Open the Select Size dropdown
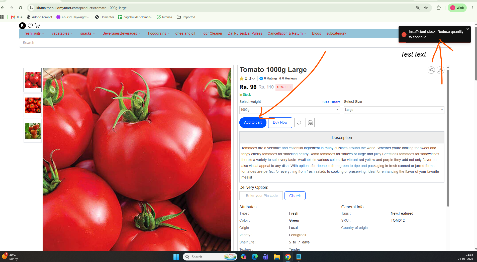 coord(394,110)
